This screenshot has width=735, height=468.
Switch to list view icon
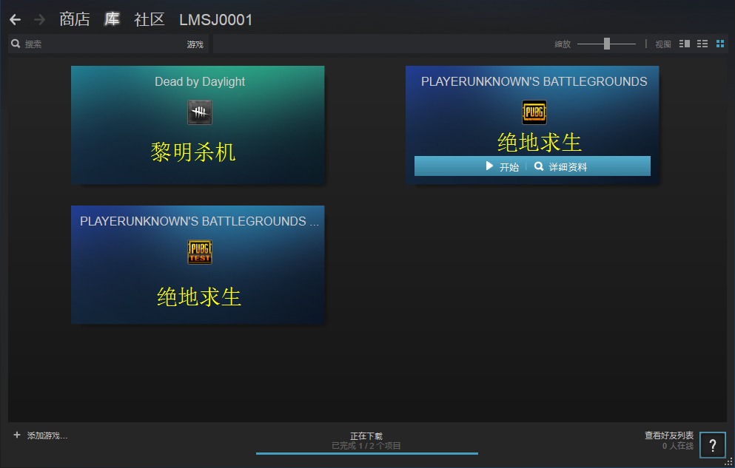[702, 44]
